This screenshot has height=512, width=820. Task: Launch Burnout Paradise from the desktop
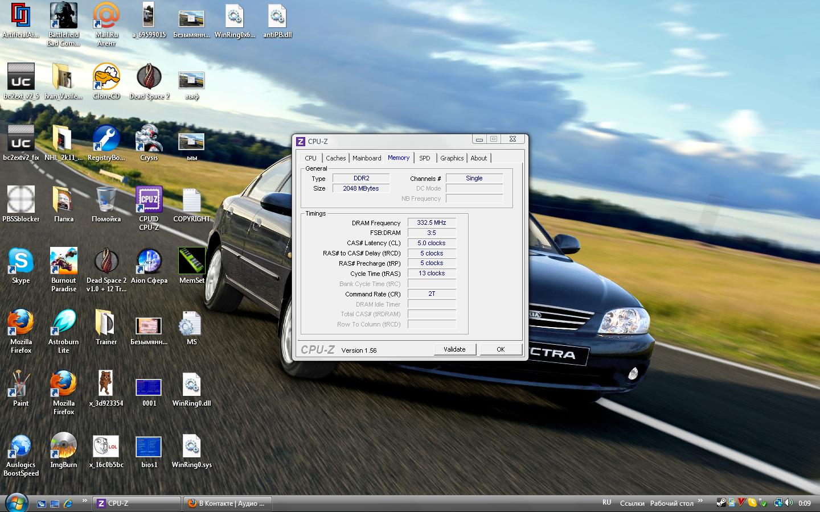coord(63,262)
